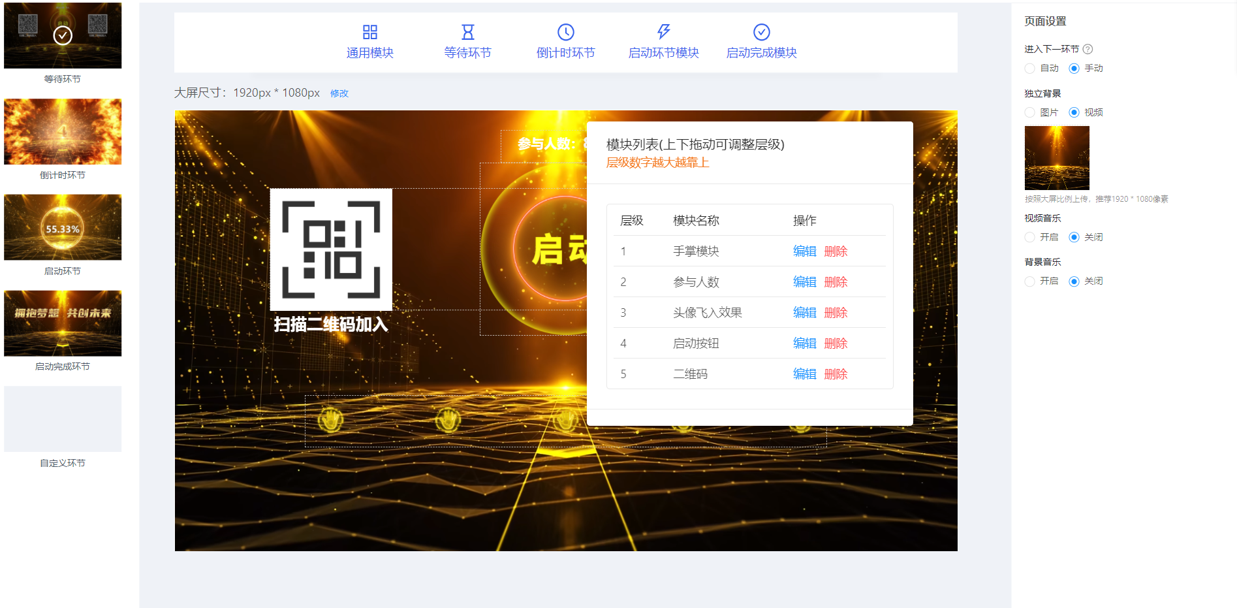Click the 倒计时环节 clock icon
This screenshot has height=608, width=1237.
[x=565, y=32]
